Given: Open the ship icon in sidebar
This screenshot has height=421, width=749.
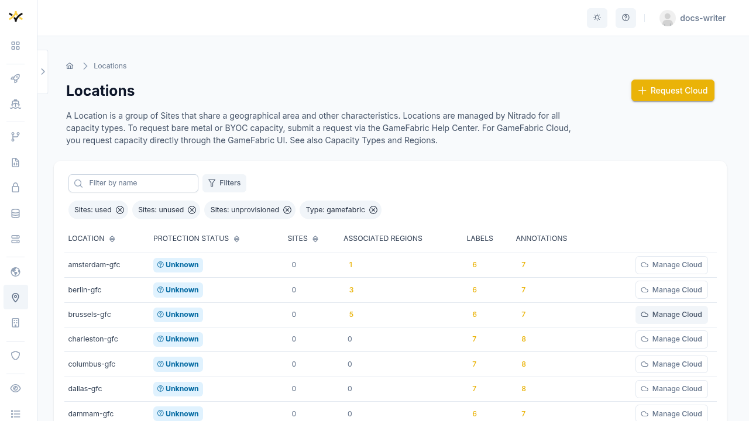Looking at the screenshot, I should click(16, 104).
